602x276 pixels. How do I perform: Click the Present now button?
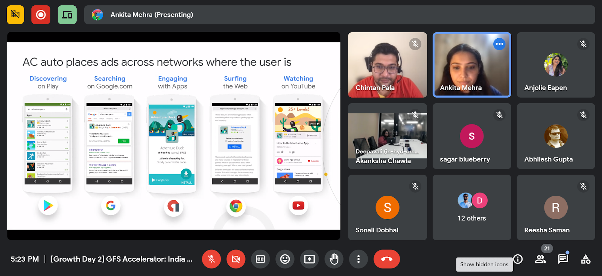[309, 259]
